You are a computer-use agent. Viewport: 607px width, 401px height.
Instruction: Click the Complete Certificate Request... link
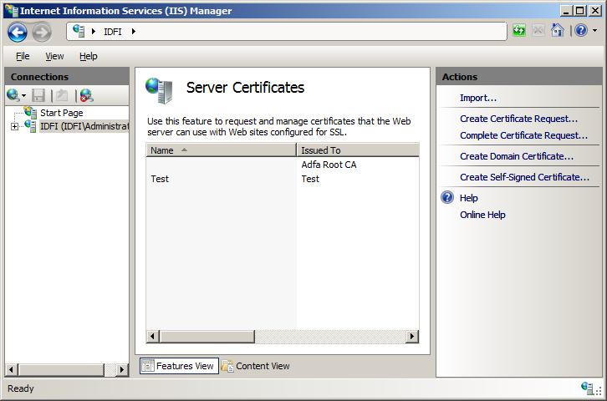pos(523,135)
